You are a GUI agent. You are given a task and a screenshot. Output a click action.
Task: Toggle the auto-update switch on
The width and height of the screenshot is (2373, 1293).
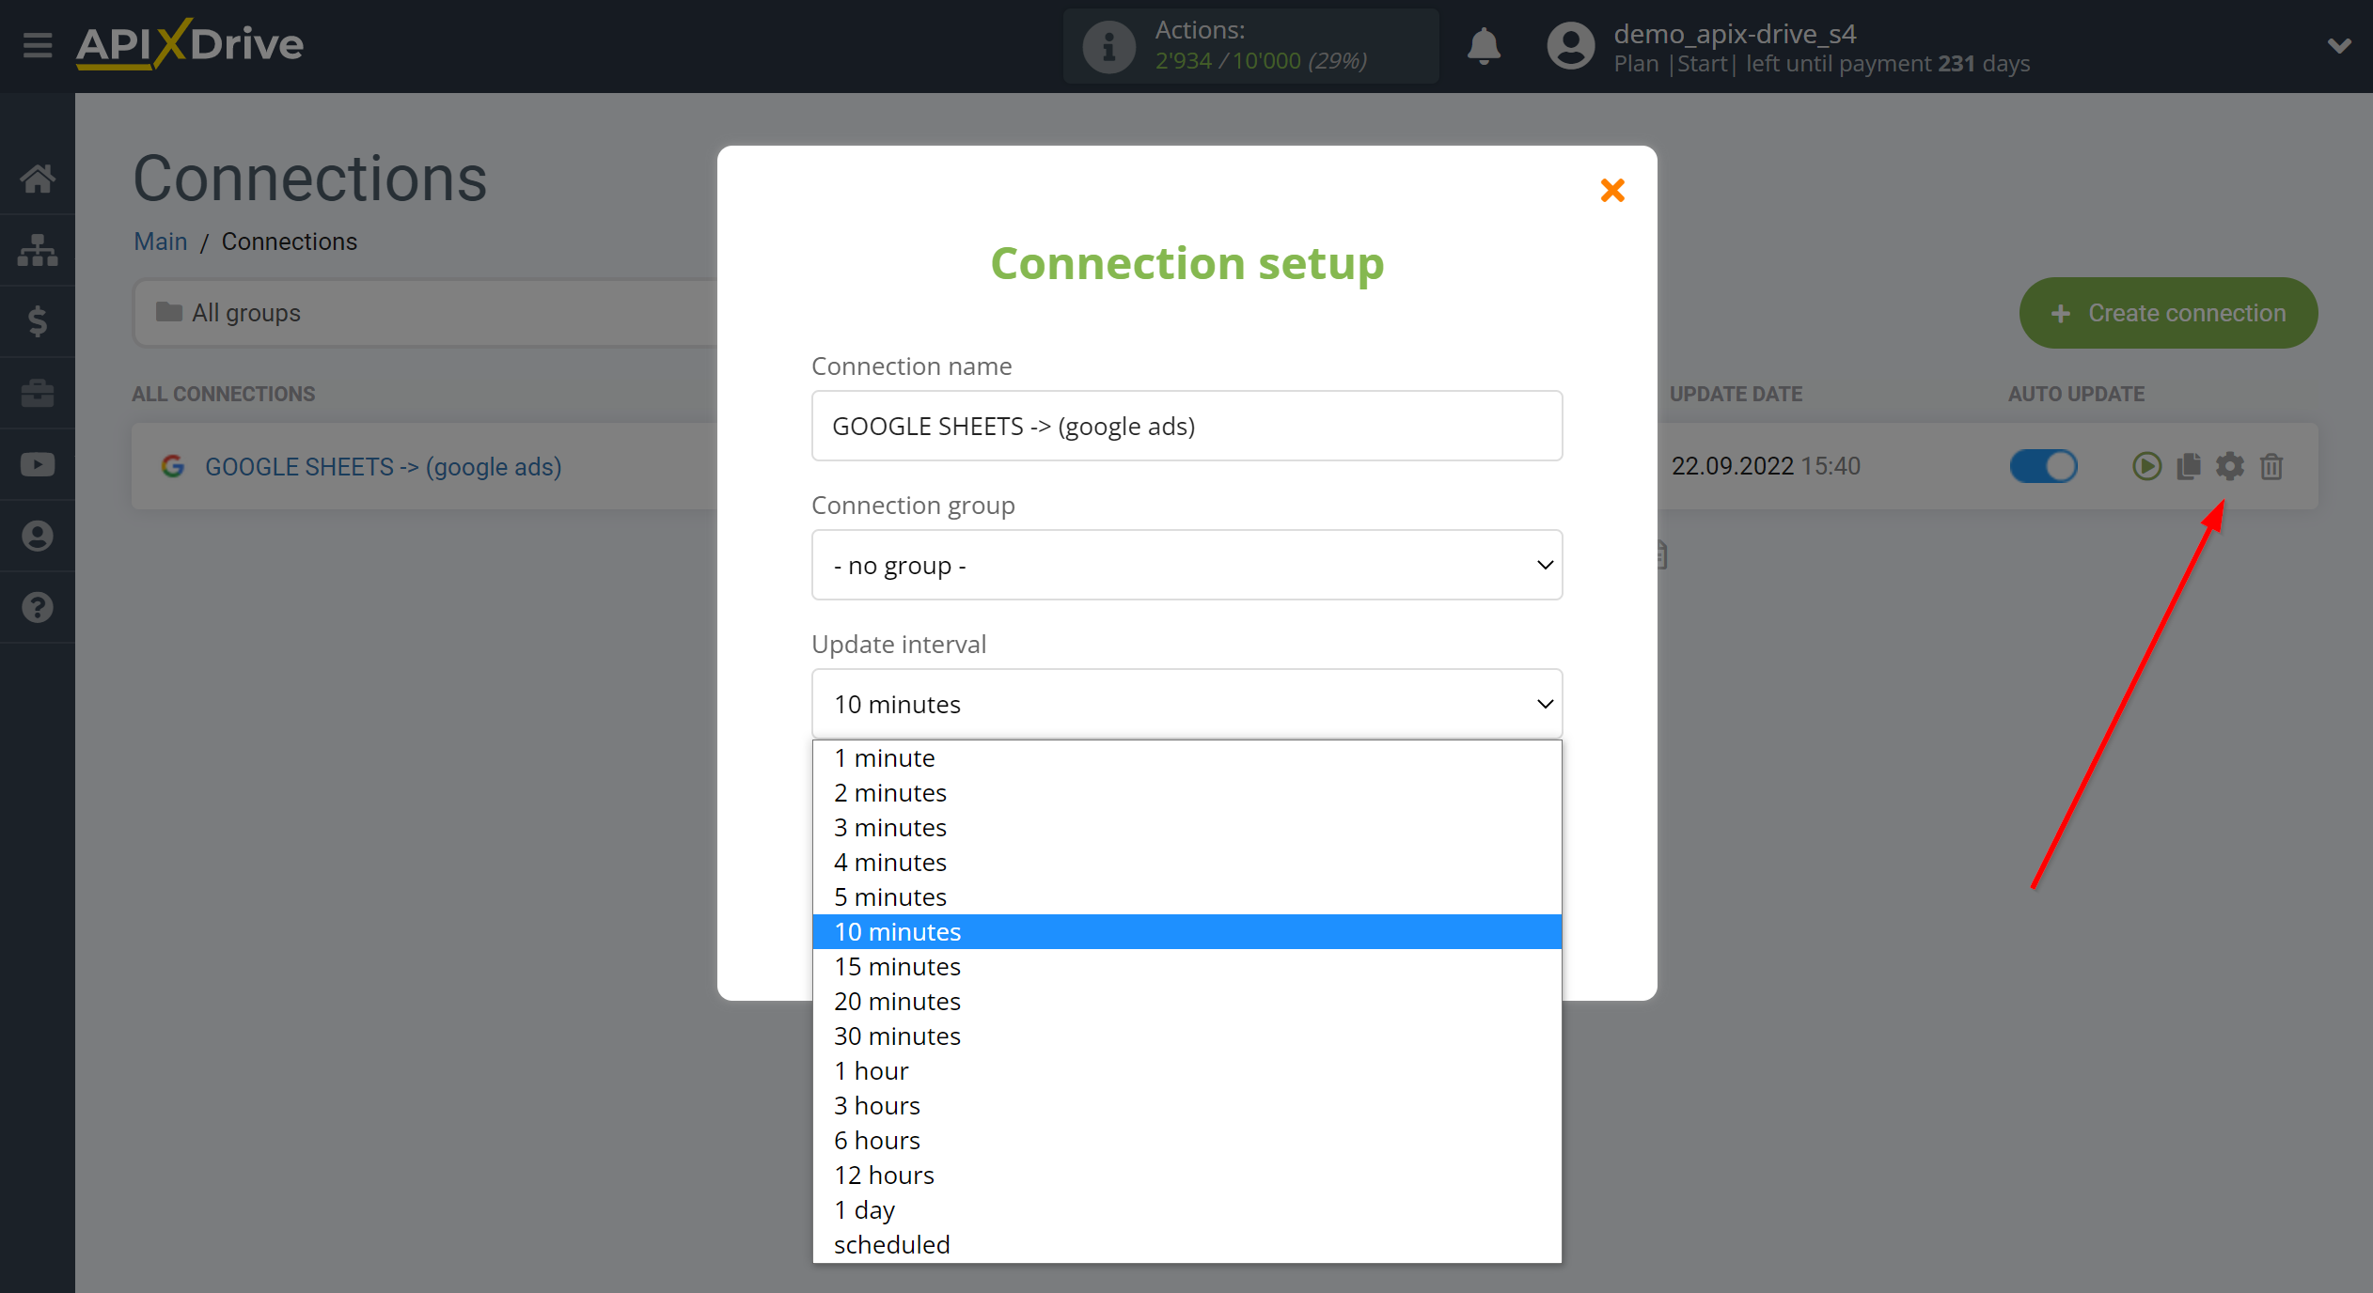pos(2047,465)
